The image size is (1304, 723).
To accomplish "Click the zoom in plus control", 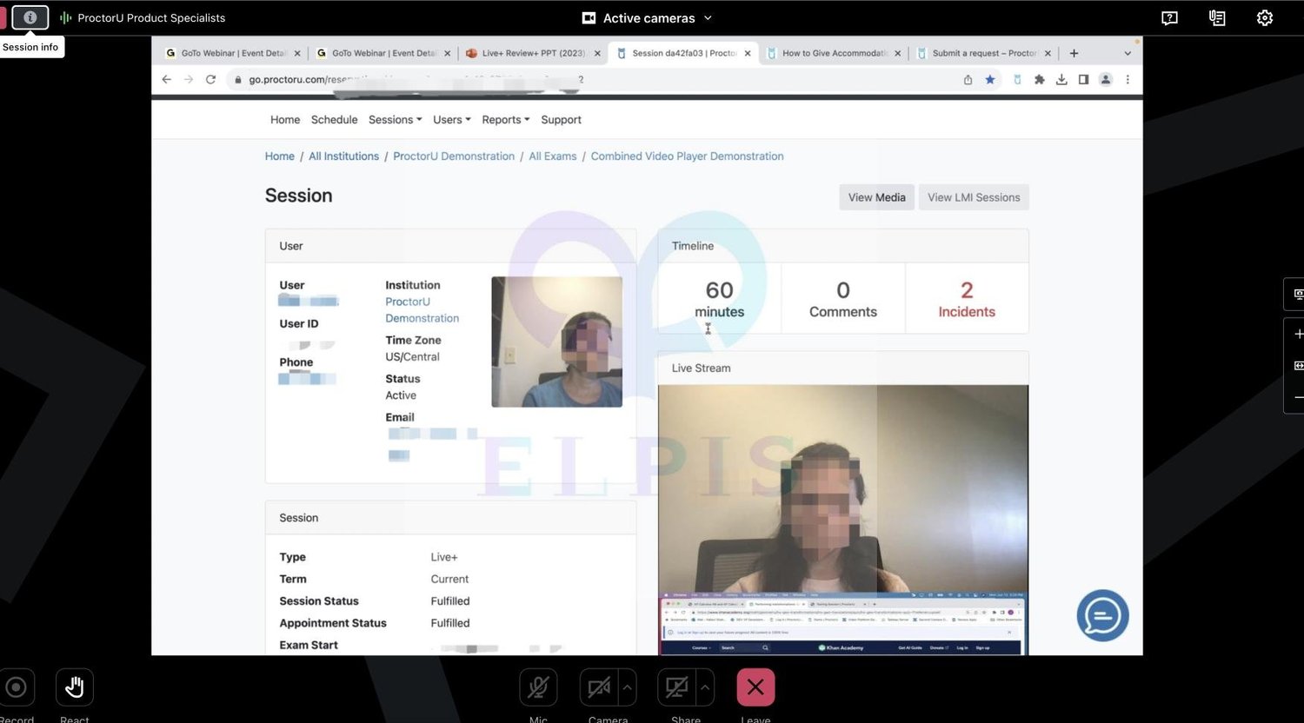I will tap(1297, 334).
